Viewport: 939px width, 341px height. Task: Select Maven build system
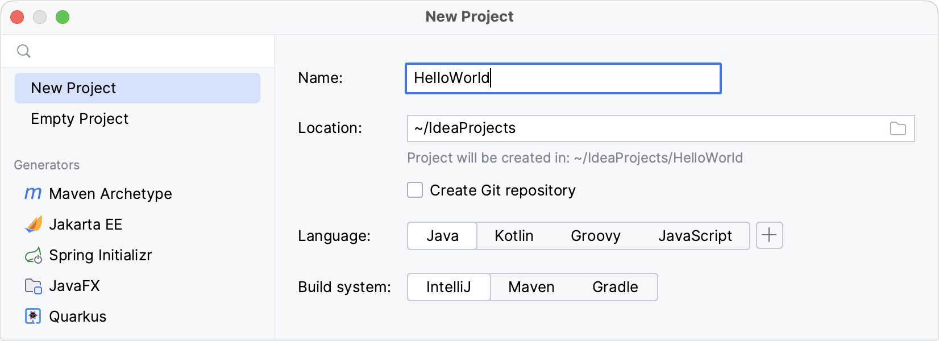click(x=531, y=287)
